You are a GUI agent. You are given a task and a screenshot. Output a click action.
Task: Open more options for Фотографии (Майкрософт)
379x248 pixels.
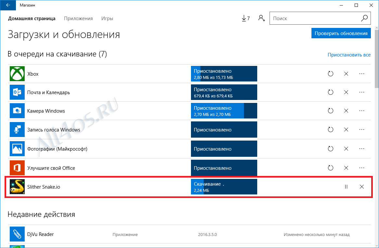361,149
